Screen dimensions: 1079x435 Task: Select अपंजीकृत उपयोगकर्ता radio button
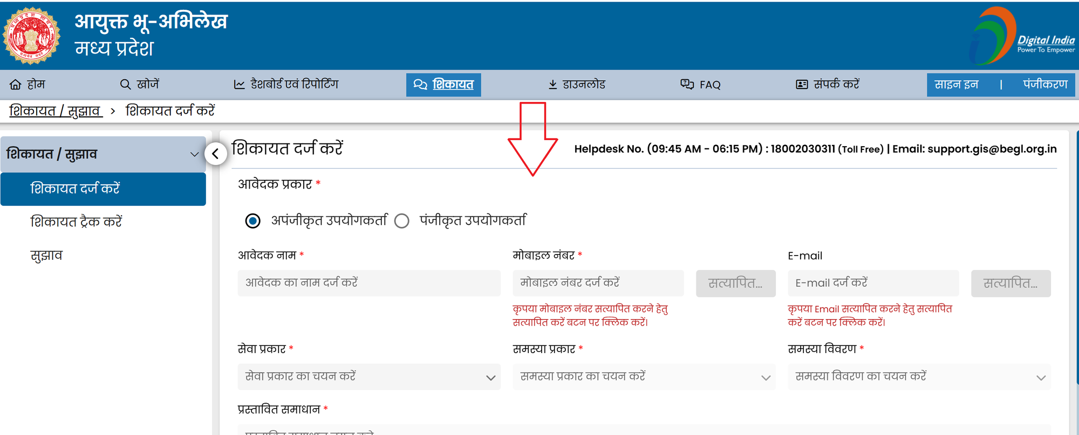tap(252, 221)
